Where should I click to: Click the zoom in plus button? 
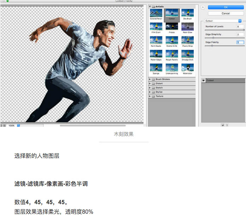click(x=4, y=126)
